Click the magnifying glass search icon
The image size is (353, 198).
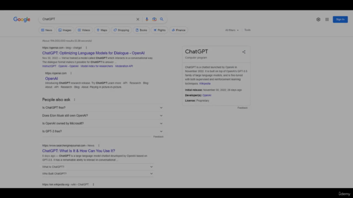(x=162, y=19)
